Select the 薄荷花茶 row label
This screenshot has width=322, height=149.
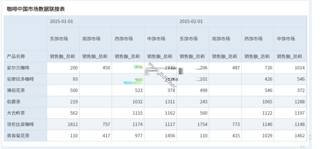[16, 91]
